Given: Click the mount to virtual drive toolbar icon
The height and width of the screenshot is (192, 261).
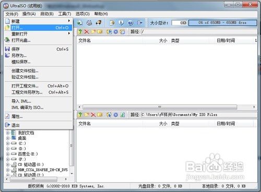Looking at the screenshot, I should (80, 23).
